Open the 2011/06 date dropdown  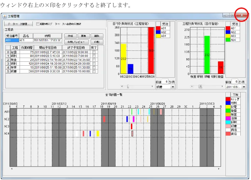(235, 87)
